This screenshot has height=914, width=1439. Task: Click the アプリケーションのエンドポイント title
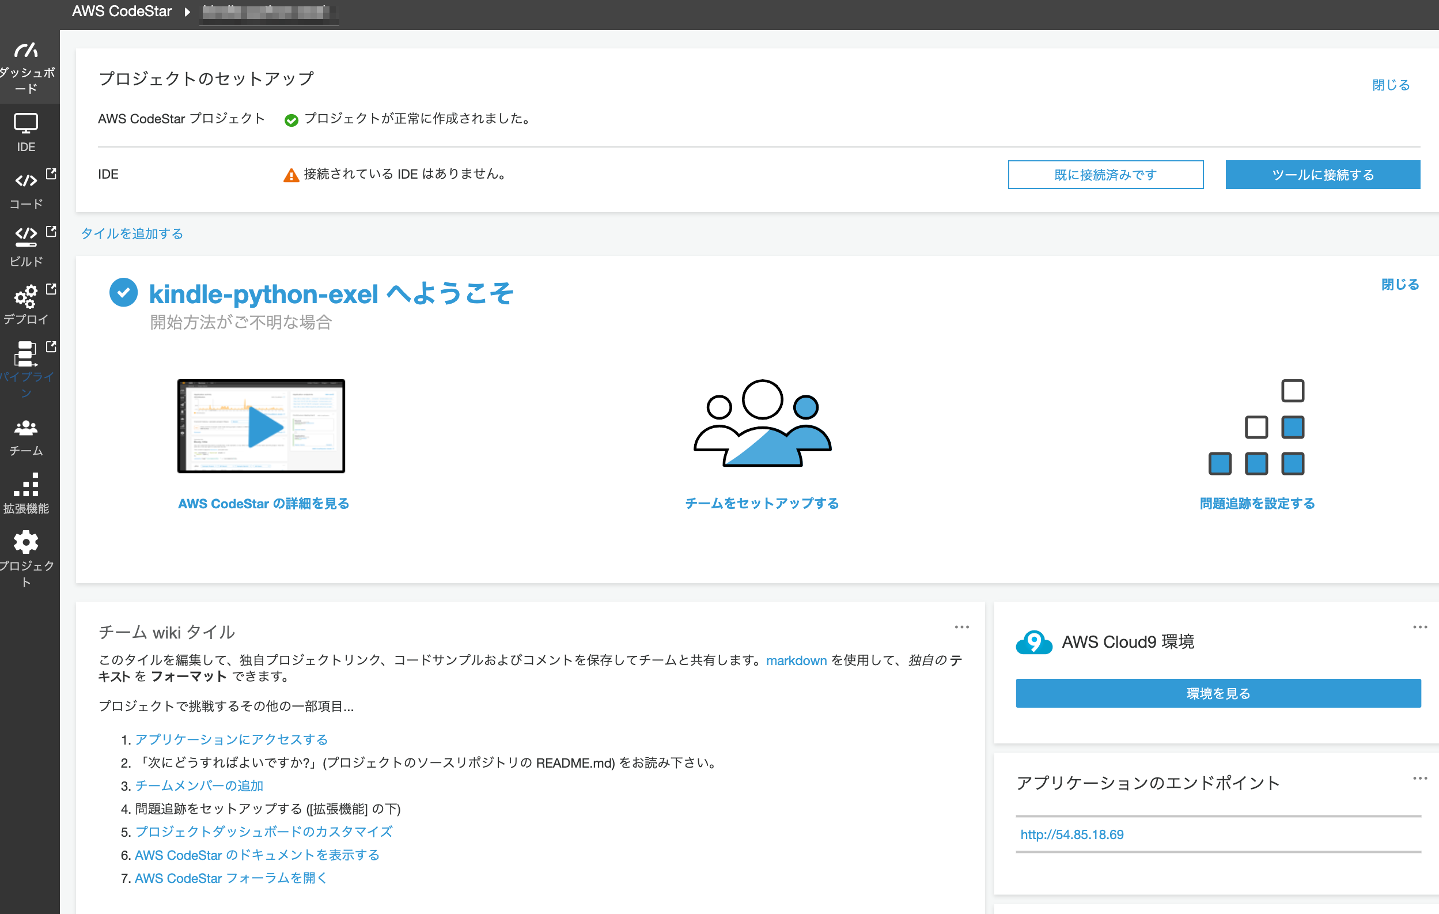[x=1148, y=783]
